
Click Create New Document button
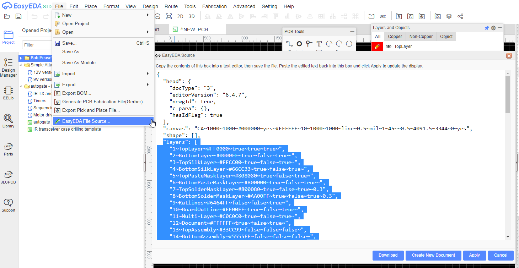[433, 255]
